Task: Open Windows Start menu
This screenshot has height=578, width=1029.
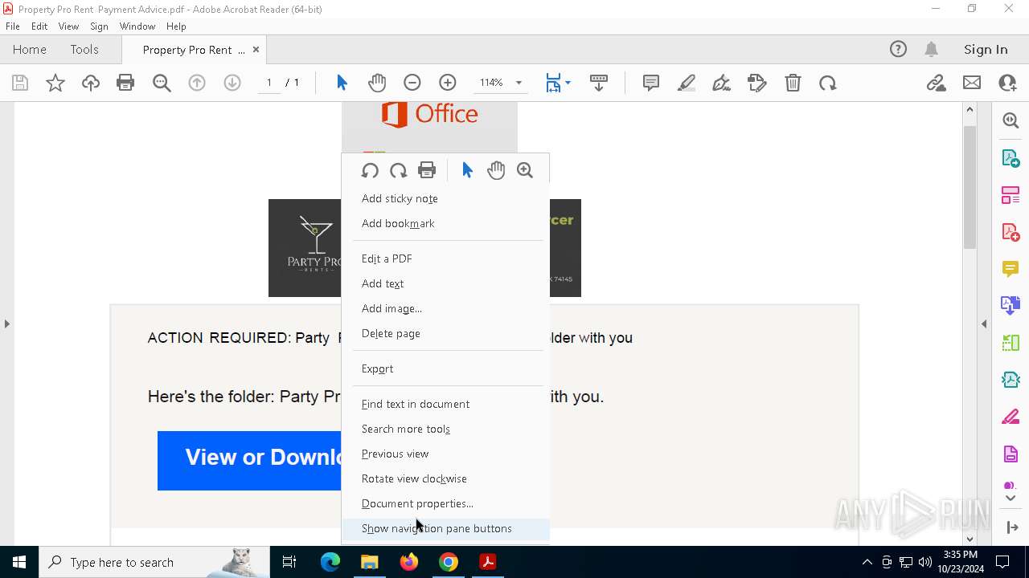Action: click(19, 562)
